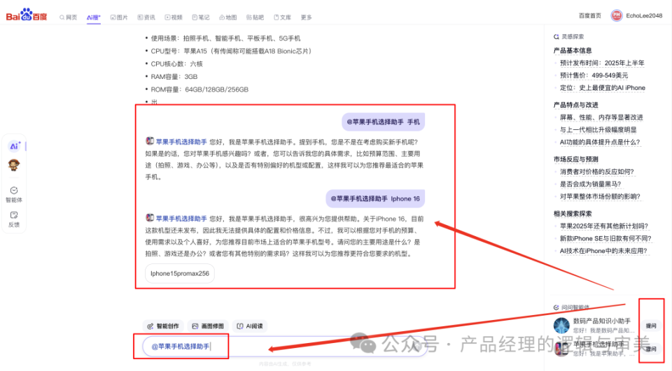Switch to the 文库 tab
Image resolution: width=672 pixels, height=371 pixels.
[x=282, y=17]
